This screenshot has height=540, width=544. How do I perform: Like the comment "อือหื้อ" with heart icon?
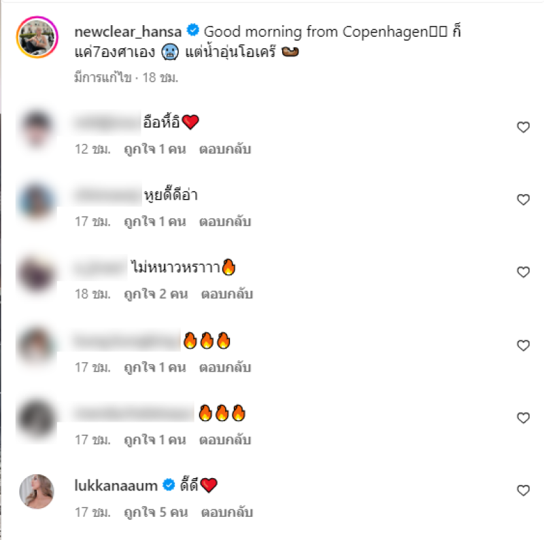pyautogui.click(x=523, y=127)
